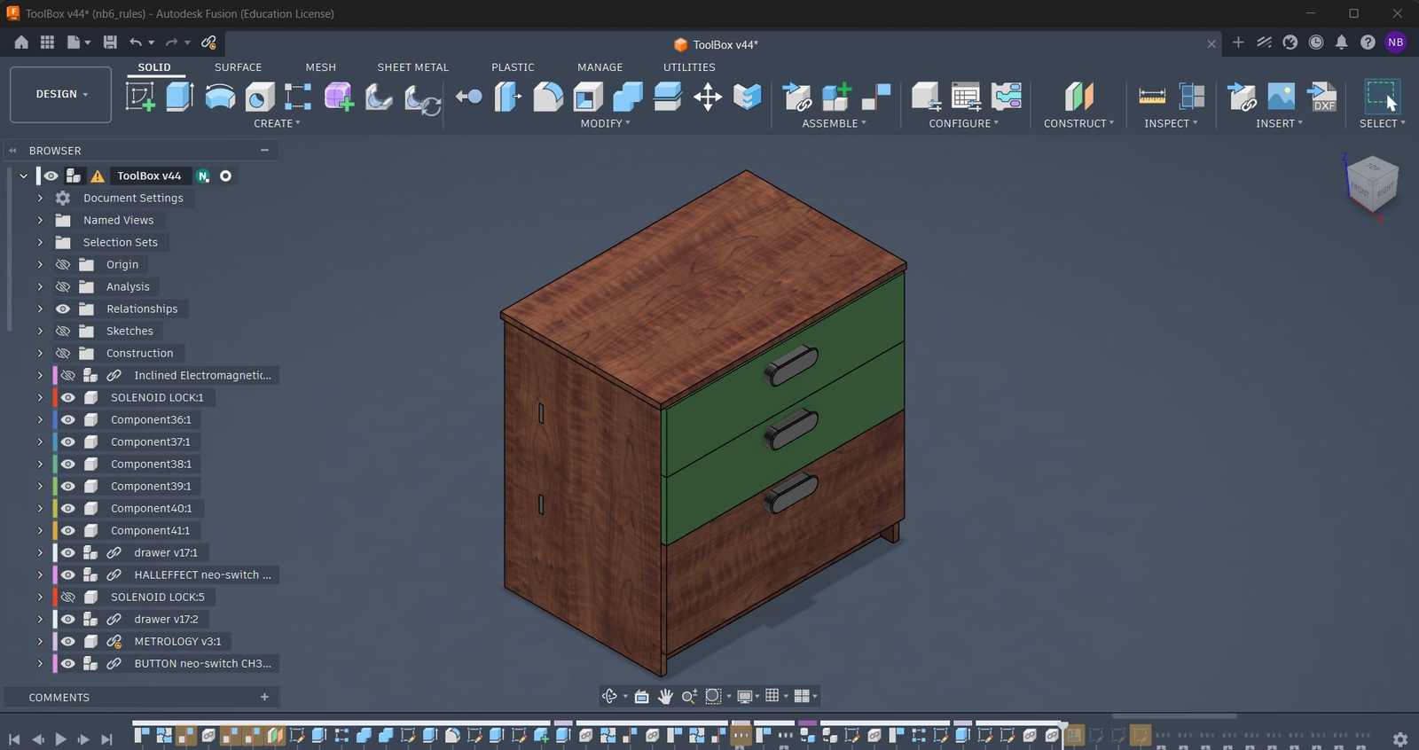Open the Change Parameters tool
The image size is (1419, 750).
(x=966, y=97)
